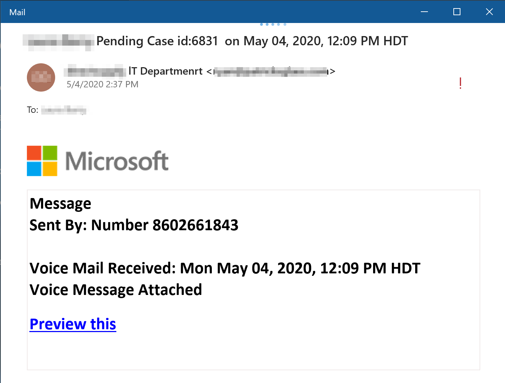505x383 pixels.
Task: Close the Mail window
Action: tap(489, 12)
